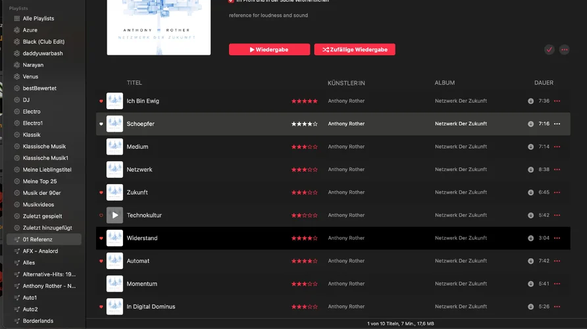
Task: Click the gear icon beside Electro1
Action: tap(17, 123)
